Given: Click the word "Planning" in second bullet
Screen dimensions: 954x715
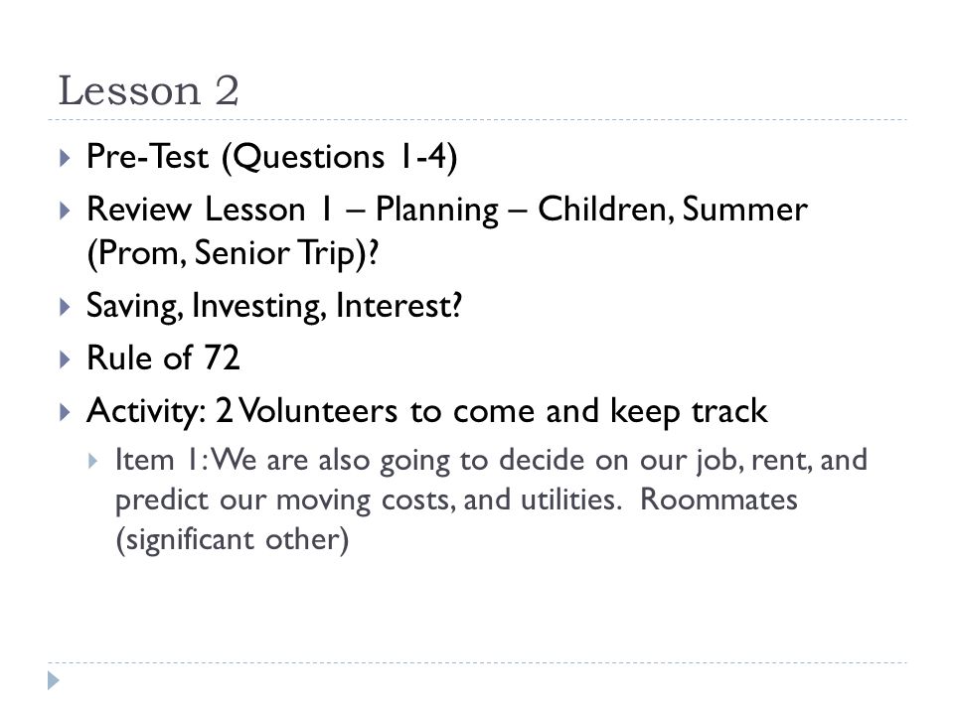Looking at the screenshot, I should tap(437, 211).
